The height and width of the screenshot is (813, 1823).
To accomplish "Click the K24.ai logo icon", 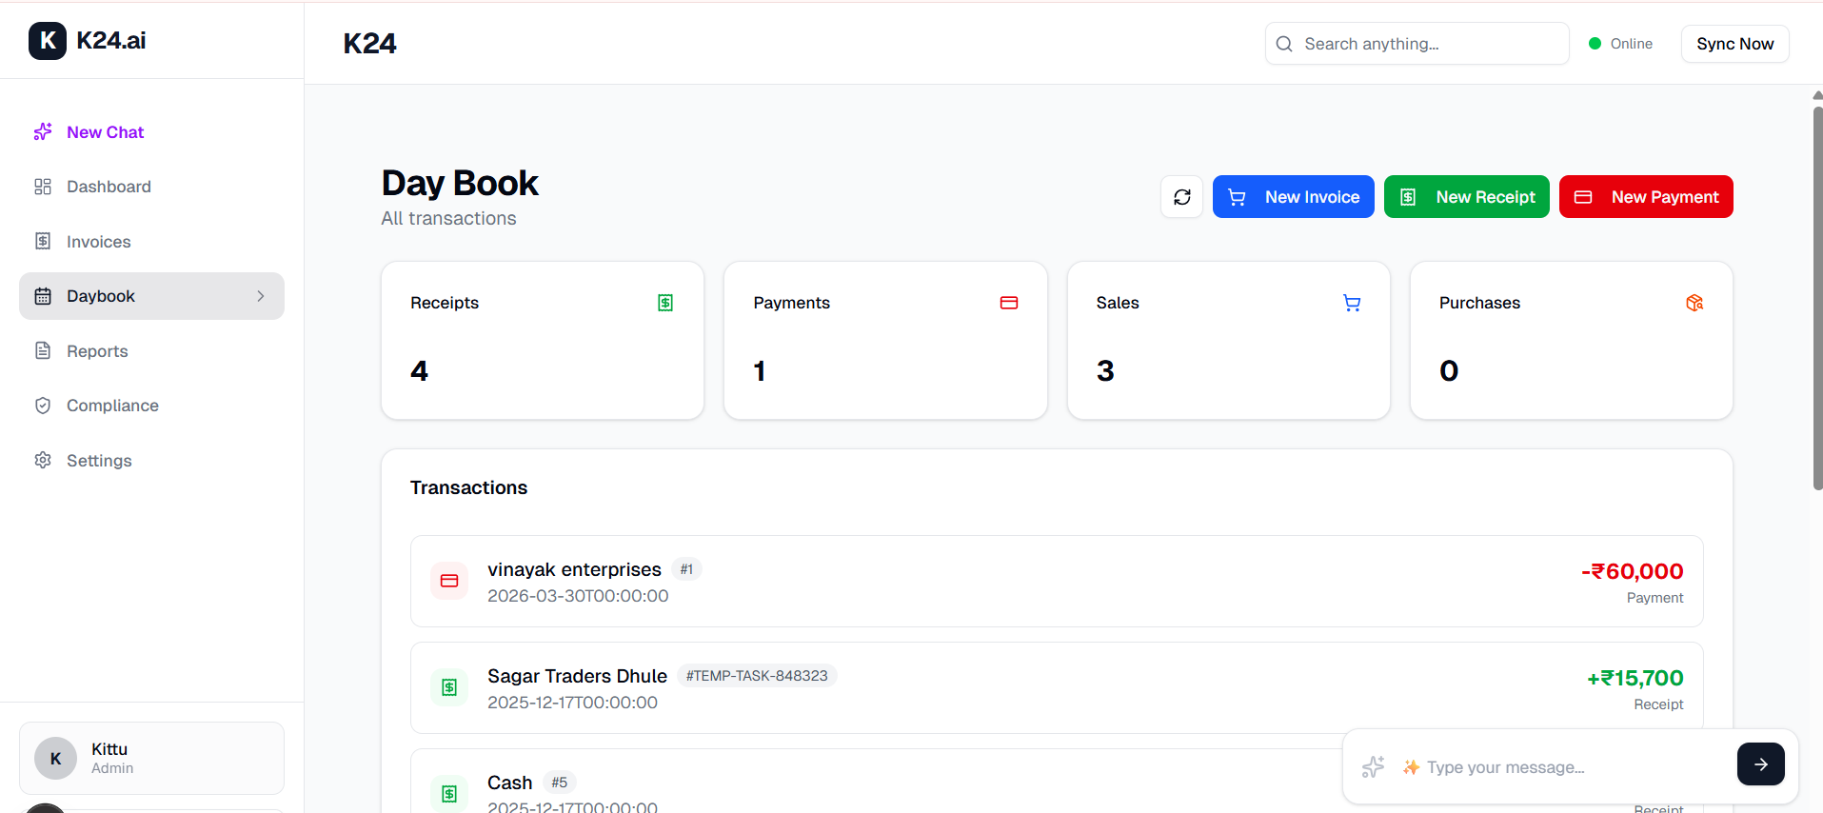I will click(x=48, y=41).
